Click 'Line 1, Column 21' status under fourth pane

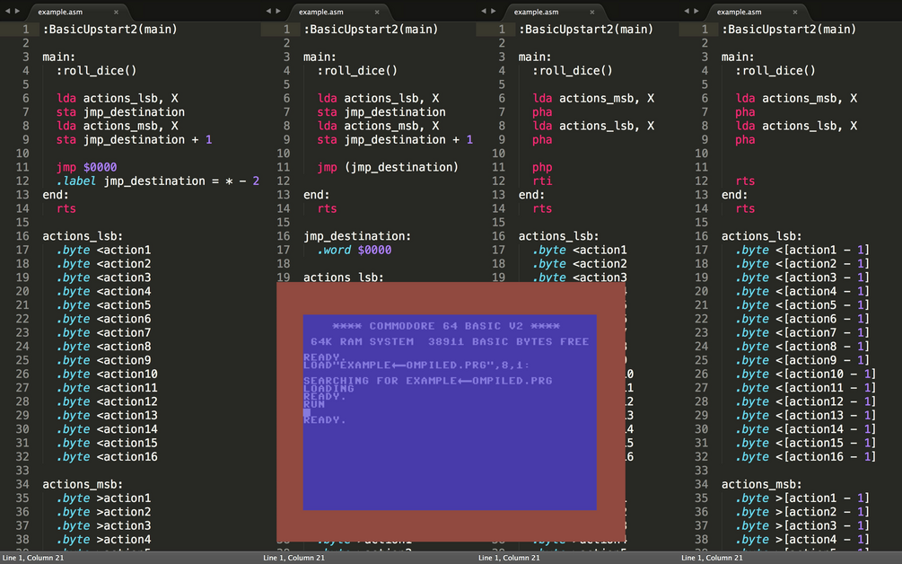pyautogui.click(x=712, y=558)
